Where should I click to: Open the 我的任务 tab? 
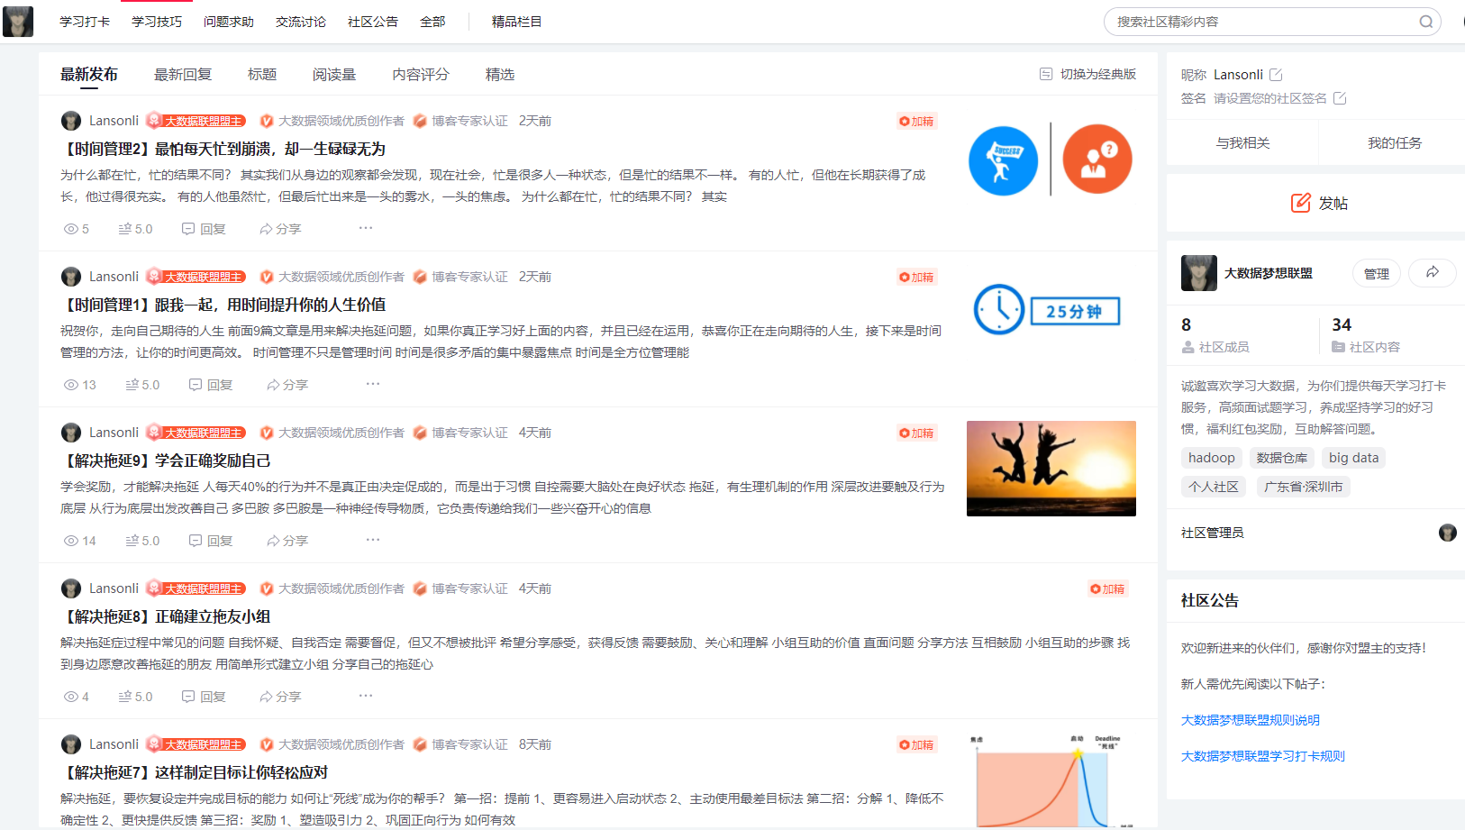[x=1394, y=142]
